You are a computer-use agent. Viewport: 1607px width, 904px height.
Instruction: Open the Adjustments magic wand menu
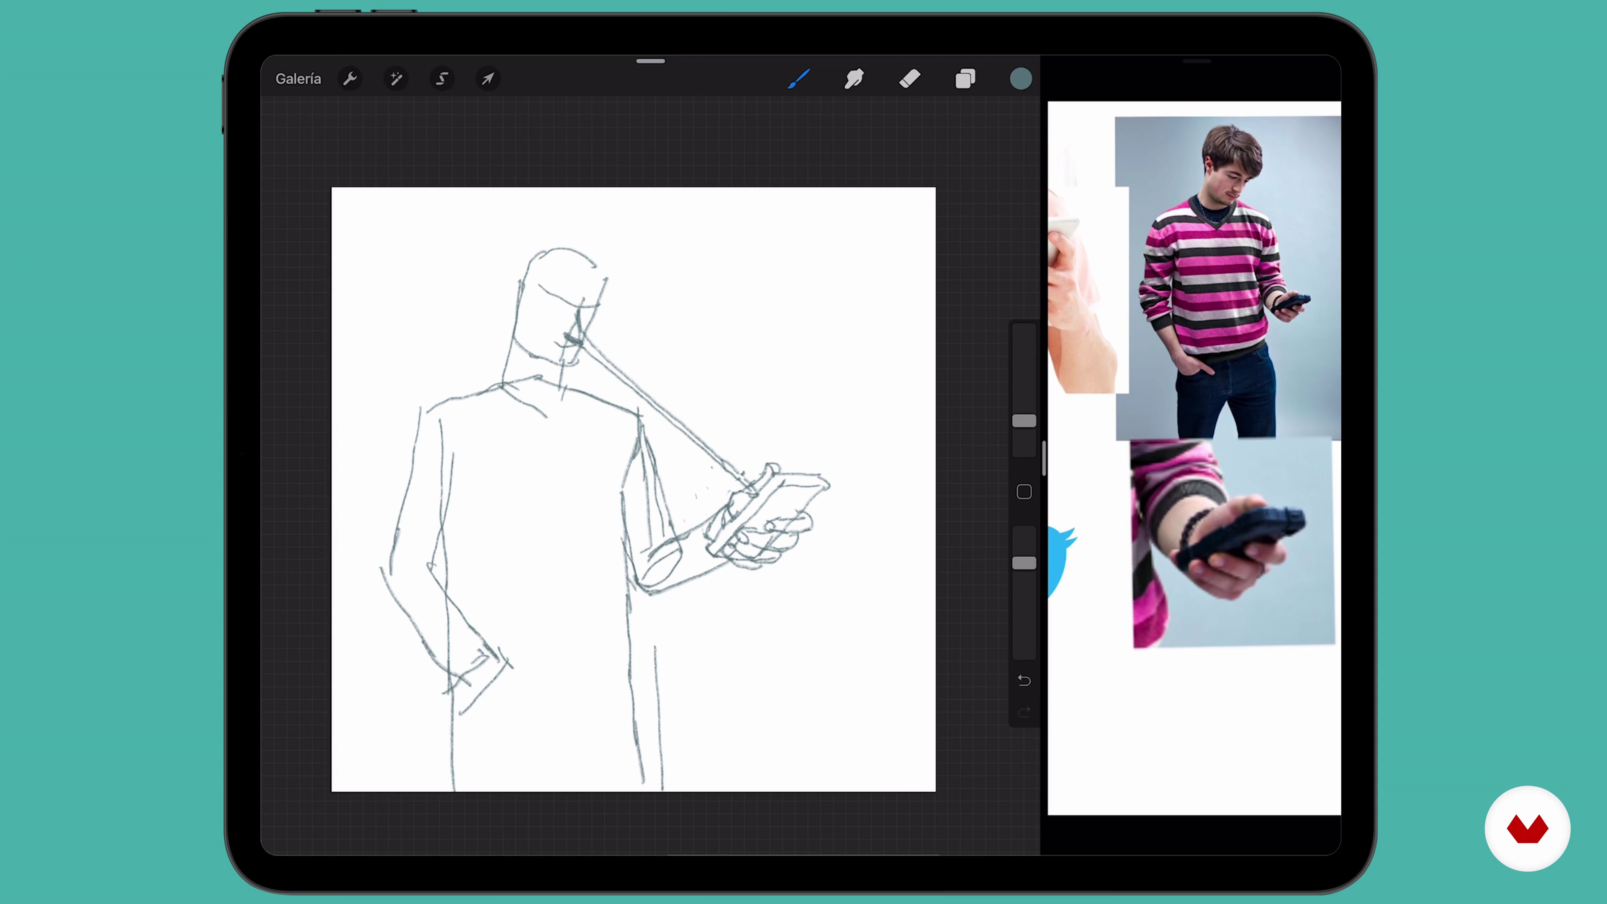pos(396,79)
